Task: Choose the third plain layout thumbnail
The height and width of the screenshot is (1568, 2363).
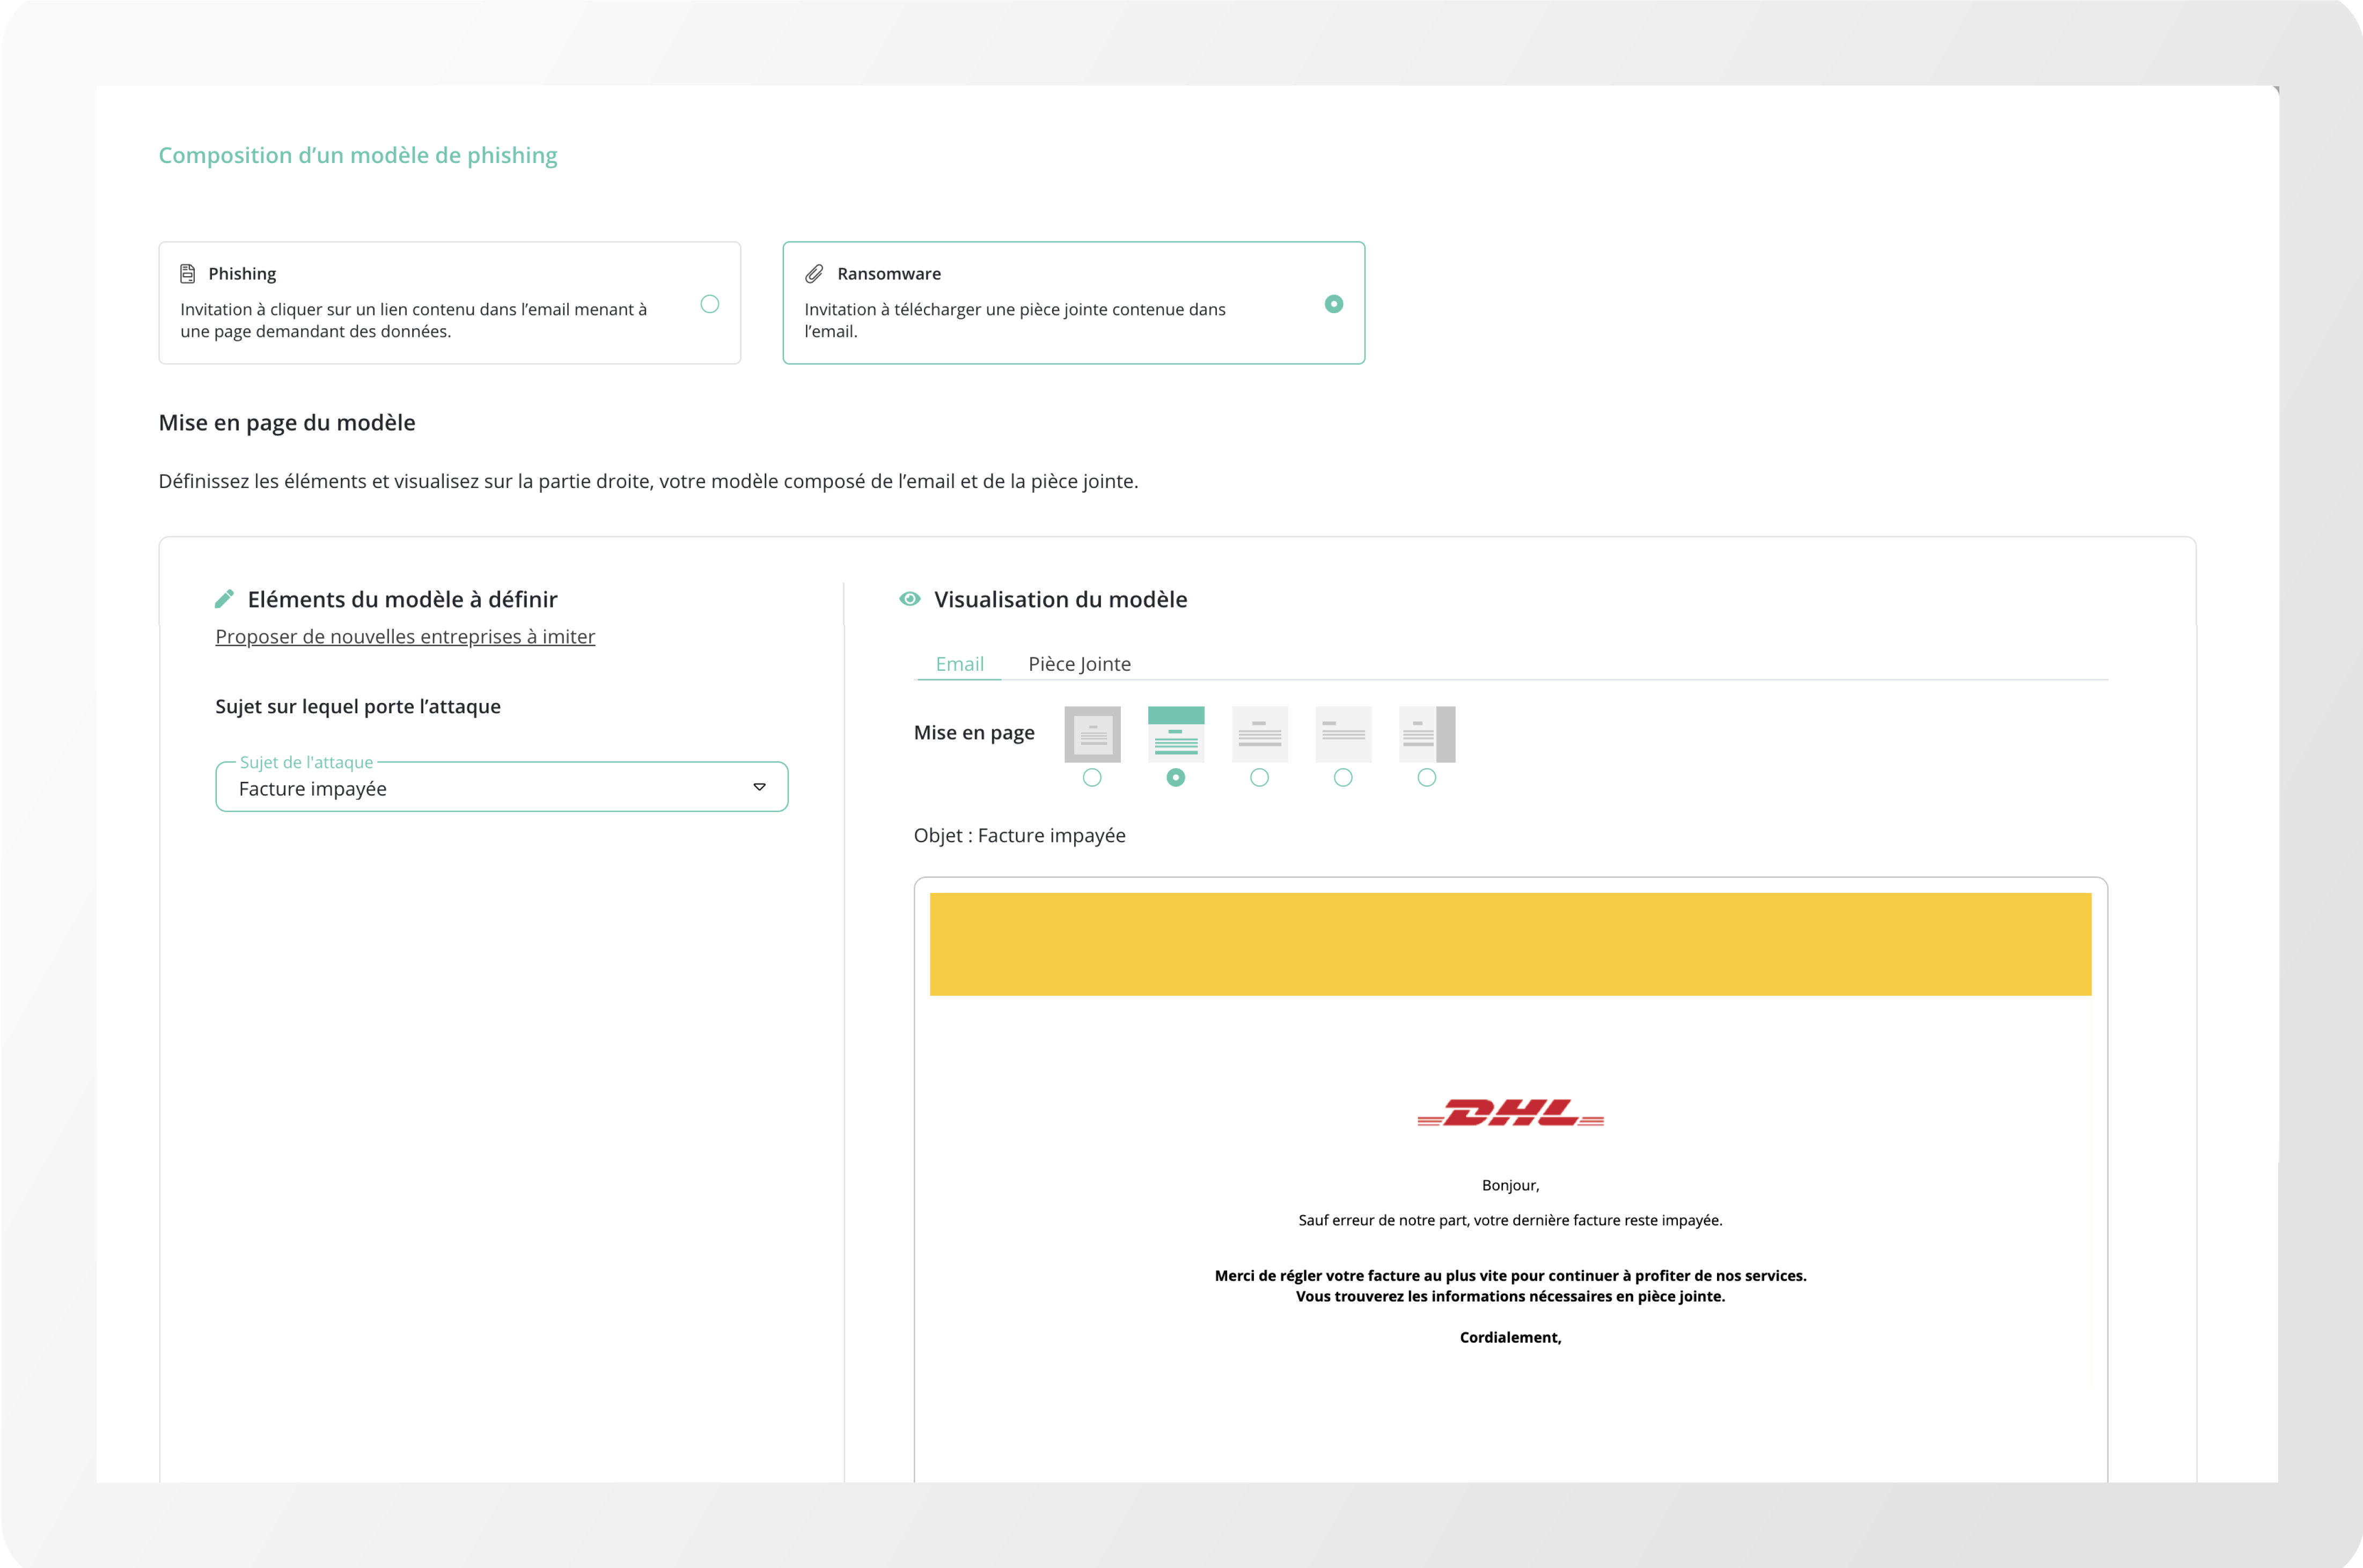Action: point(1259,734)
